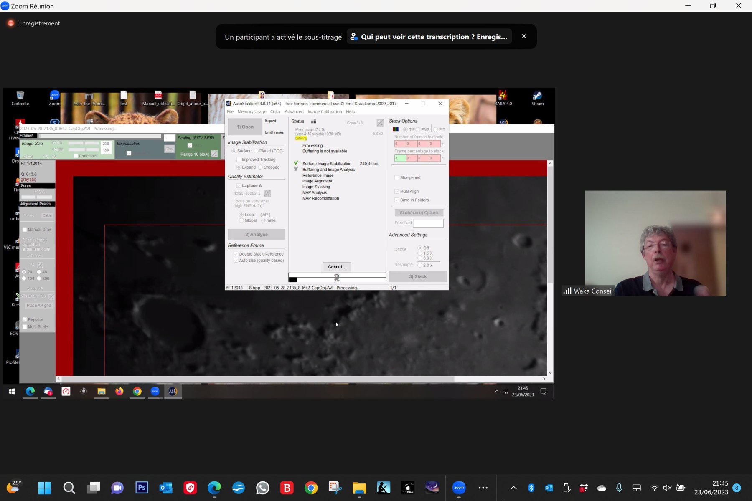Open the Advanced menu

point(294,112)
